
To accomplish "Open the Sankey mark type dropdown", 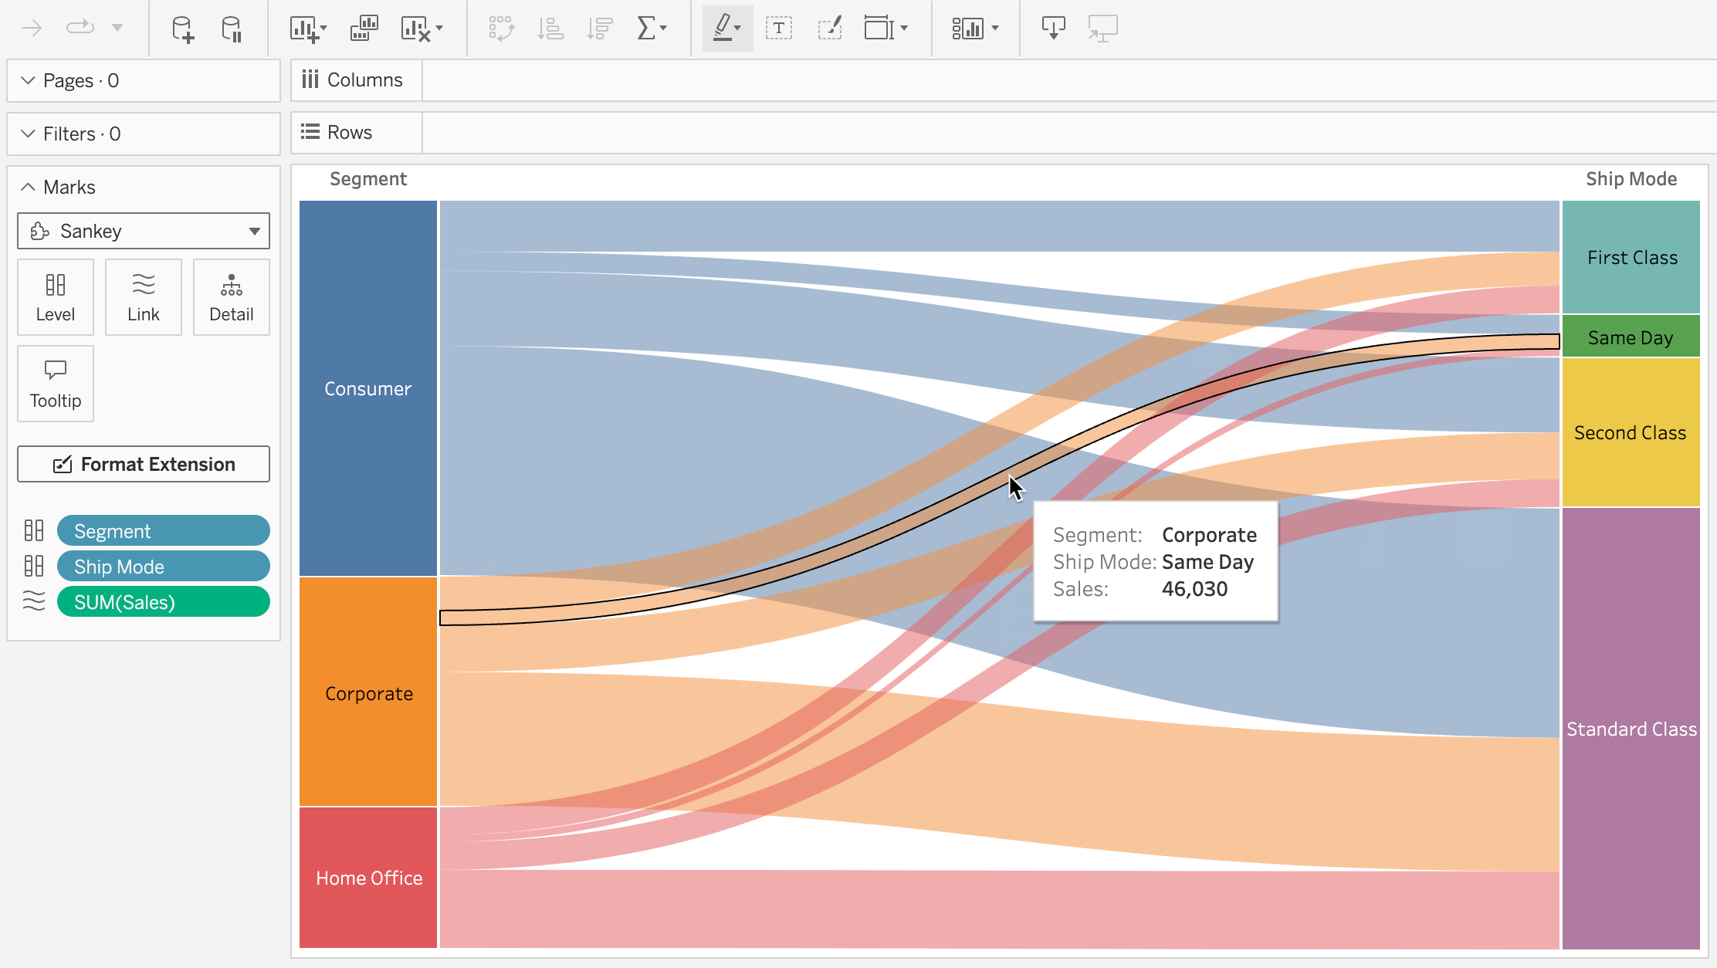I will point(144,231).
